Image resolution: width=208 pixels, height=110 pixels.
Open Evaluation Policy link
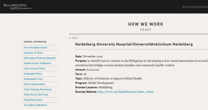[x=33, y=74]
